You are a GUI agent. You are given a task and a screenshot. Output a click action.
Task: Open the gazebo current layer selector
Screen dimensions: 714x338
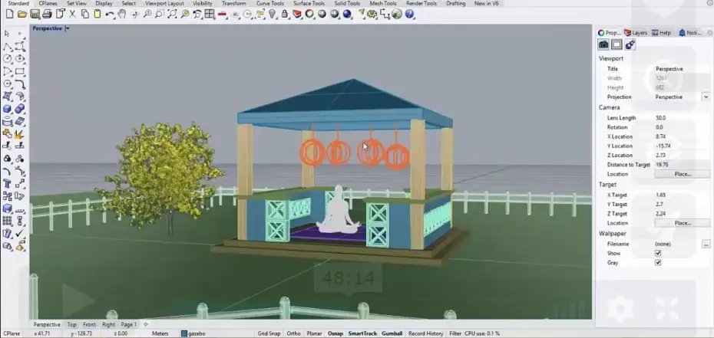point(193,333)
